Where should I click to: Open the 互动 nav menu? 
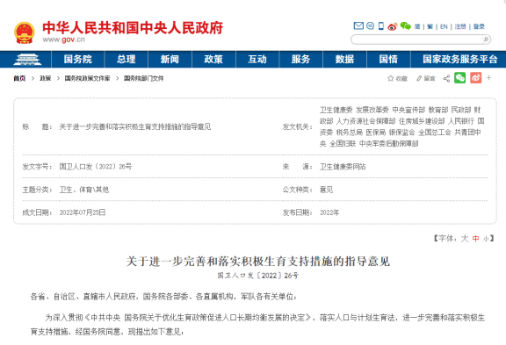[x=257, y=60]
